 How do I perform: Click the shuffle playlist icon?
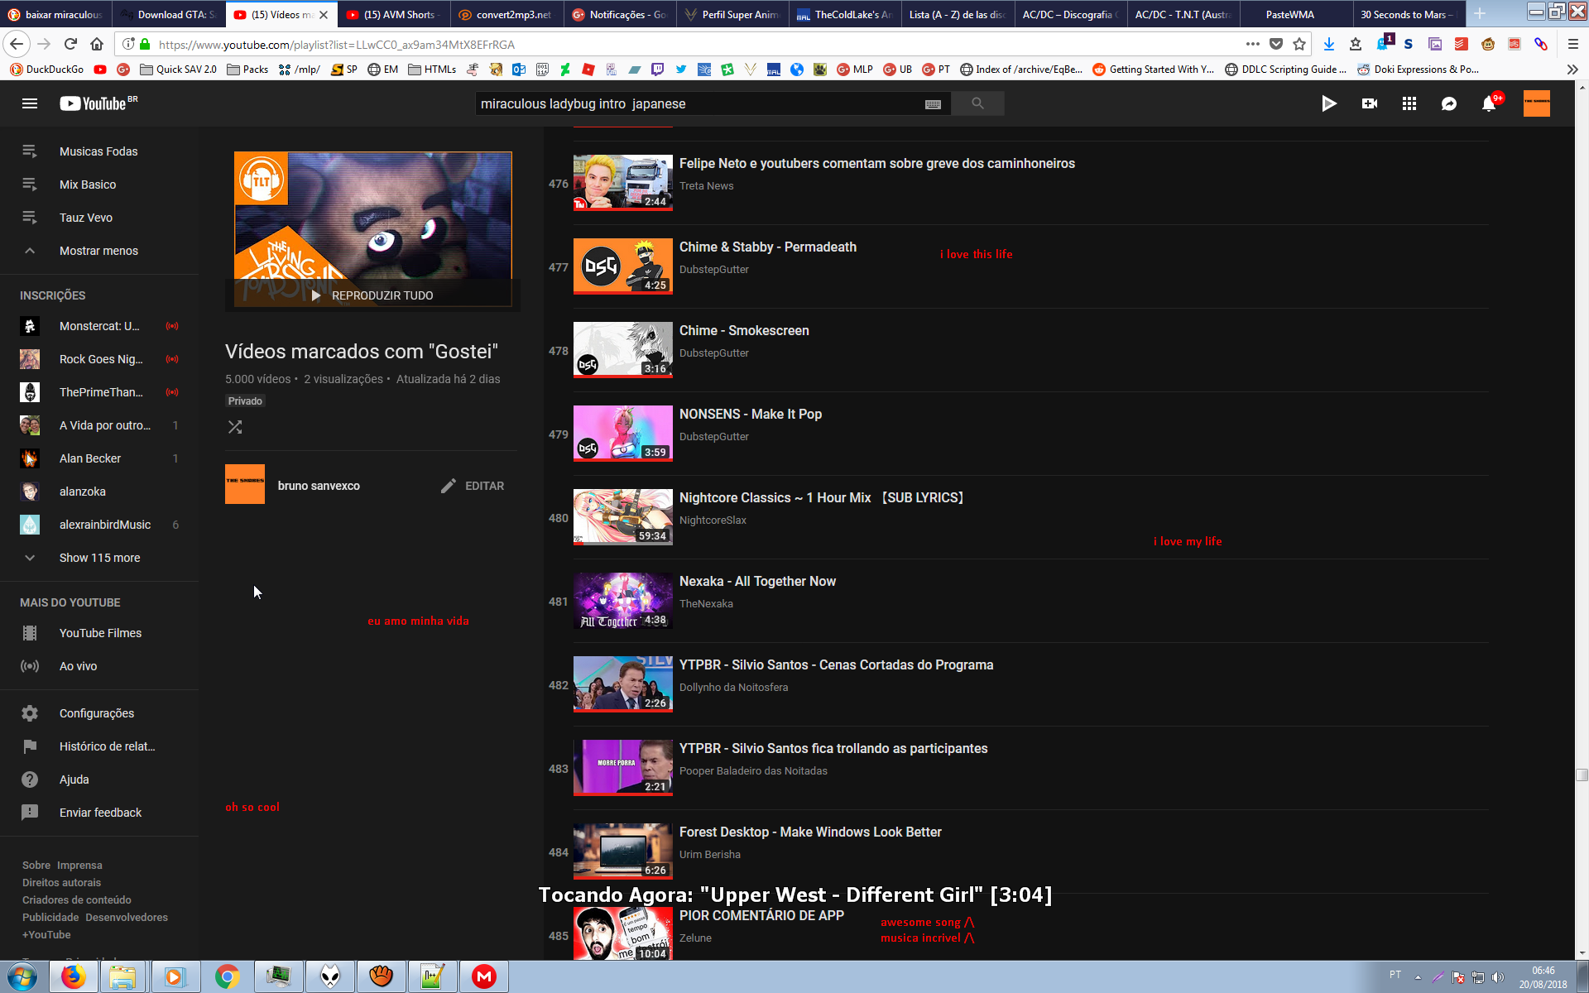point(235,427)
